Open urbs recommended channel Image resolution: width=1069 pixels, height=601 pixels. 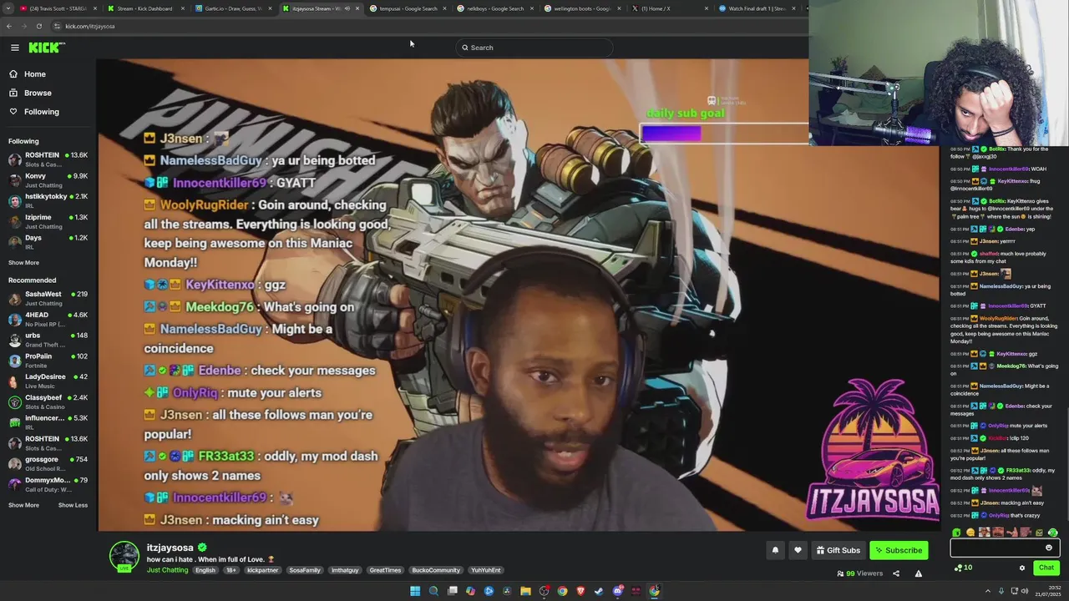coord(48,340)
